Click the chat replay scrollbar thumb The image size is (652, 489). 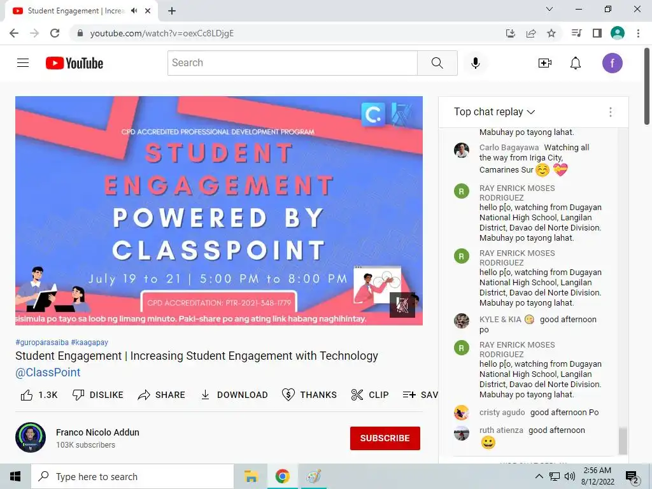pyautogui.click(x=623, y=441)
